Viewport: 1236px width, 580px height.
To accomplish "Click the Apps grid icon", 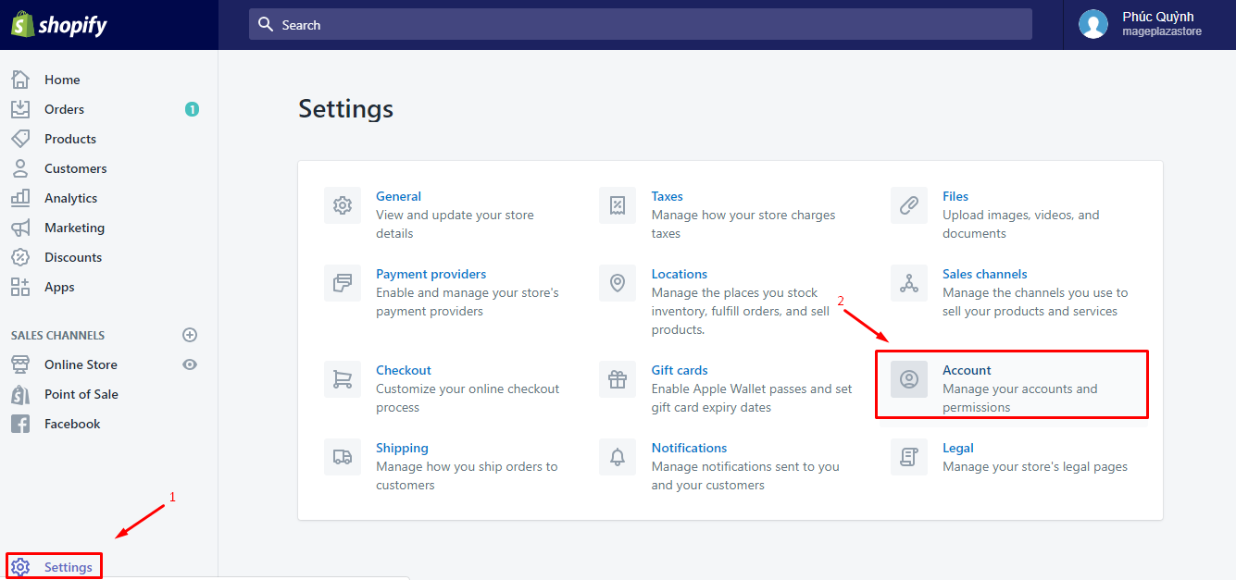I will (20, 287).
